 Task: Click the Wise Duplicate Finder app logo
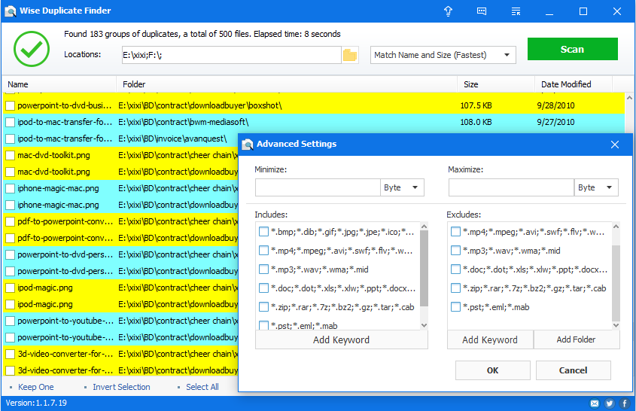(x=10, y=11)
